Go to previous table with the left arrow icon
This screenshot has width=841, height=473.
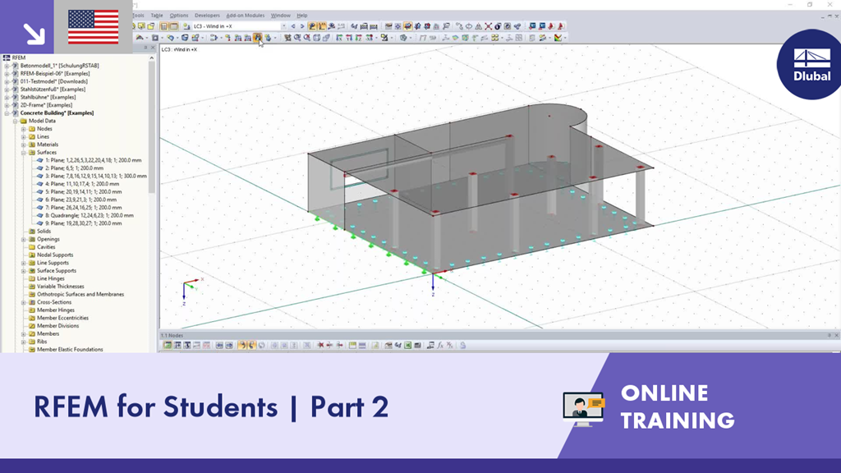[218, 346]
